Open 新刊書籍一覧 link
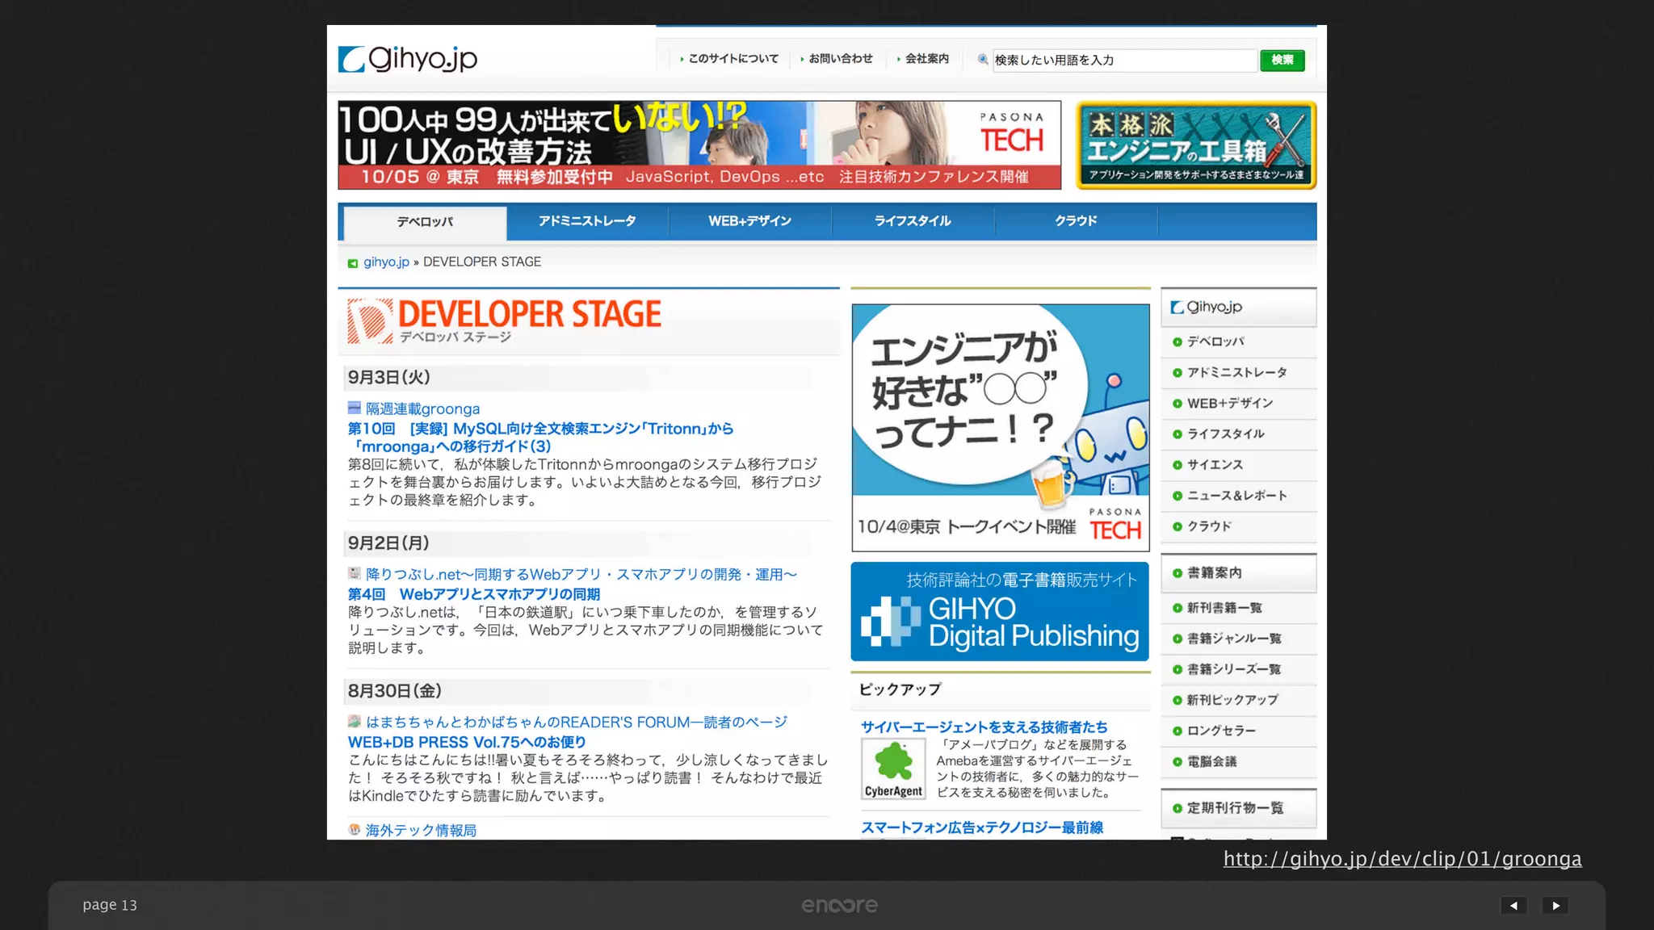The height and width of the screenshot is (930, 1654). (1224, 608)
